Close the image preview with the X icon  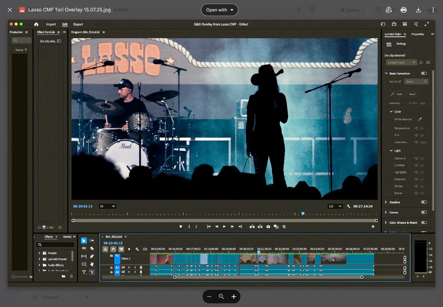(10, 10)
